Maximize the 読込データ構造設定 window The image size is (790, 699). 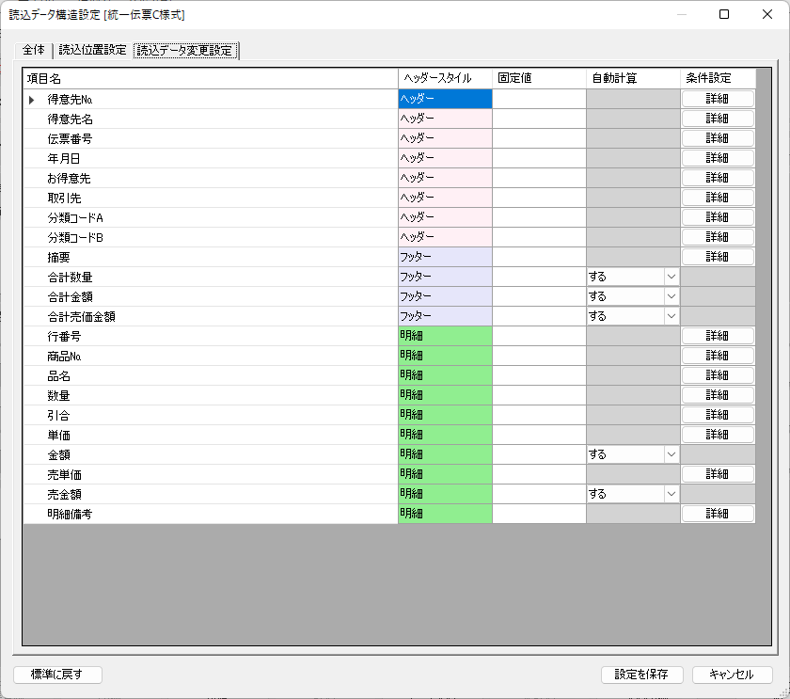tap(724, 14)
